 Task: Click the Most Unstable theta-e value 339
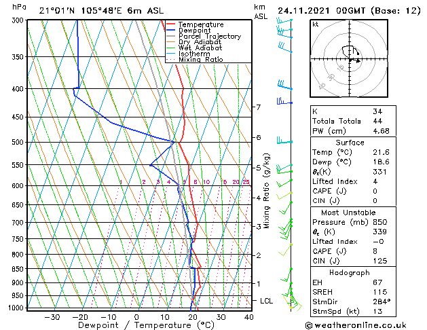coord(379,232)
